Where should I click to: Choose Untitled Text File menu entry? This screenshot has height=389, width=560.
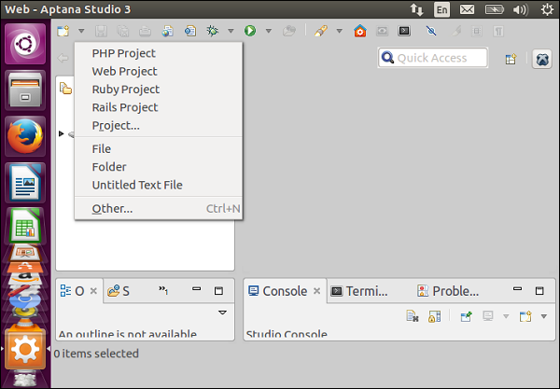pos(136,185)
